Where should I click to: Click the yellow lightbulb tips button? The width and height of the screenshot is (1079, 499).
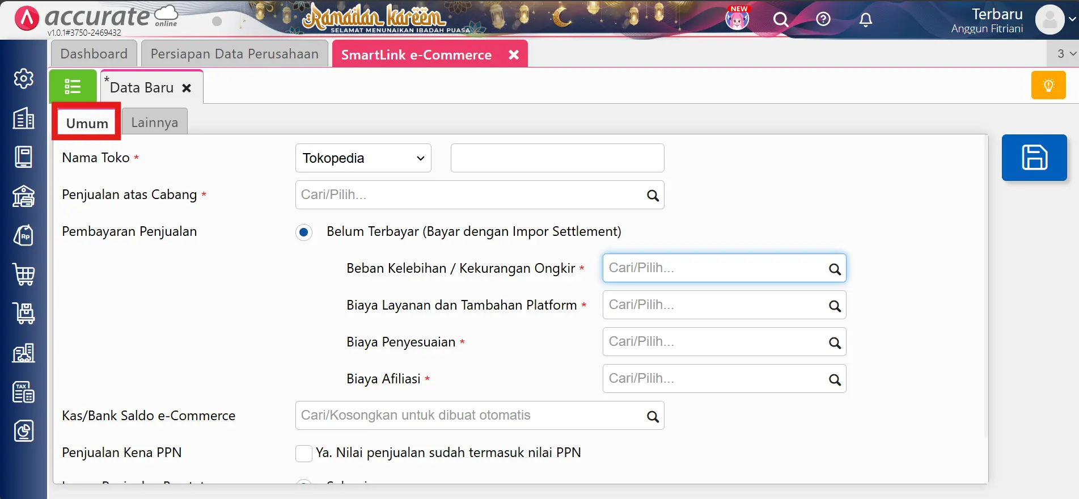(x=1048, y=85)
